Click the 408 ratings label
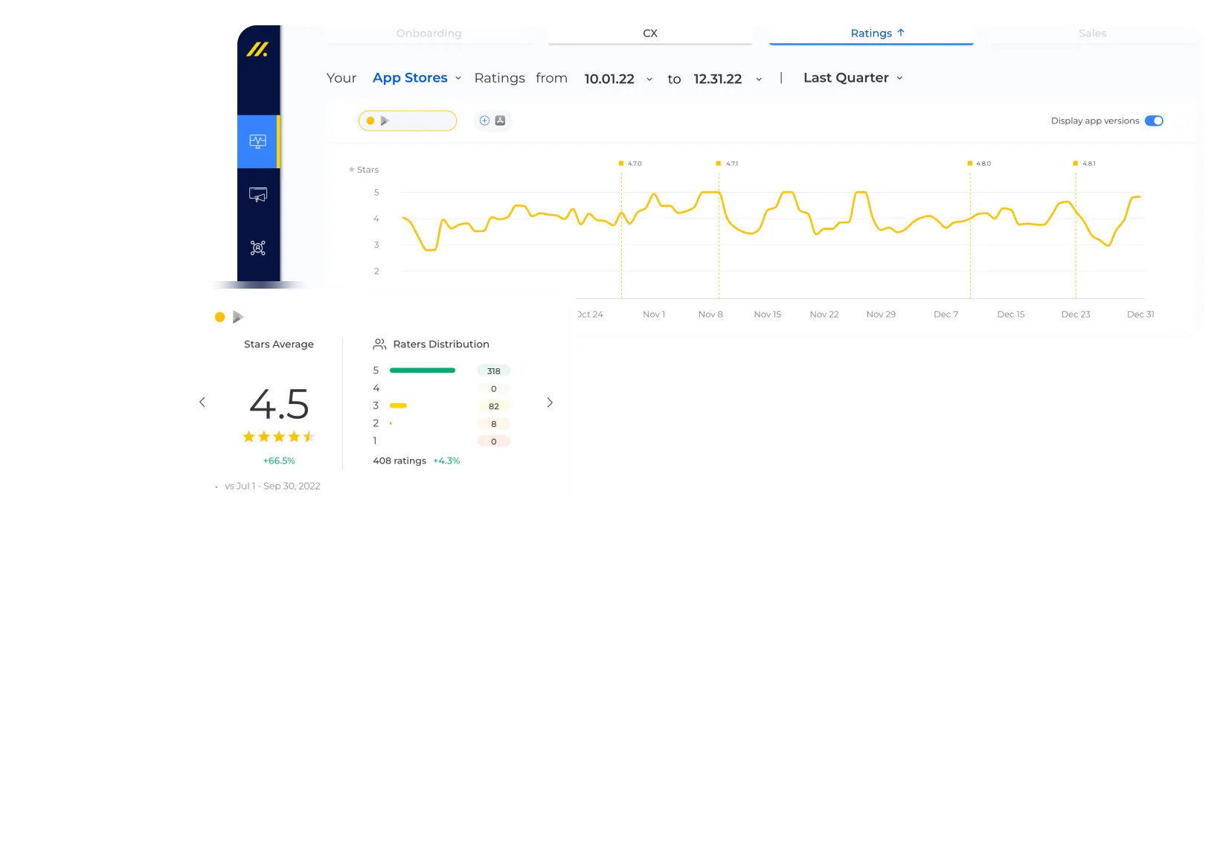Screen dimensions: 1226x851 (x=399, y=461)
